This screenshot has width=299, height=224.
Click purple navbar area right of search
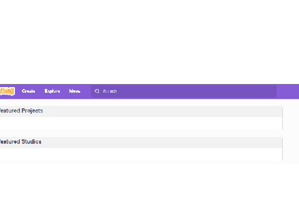(x=288, y=91)
